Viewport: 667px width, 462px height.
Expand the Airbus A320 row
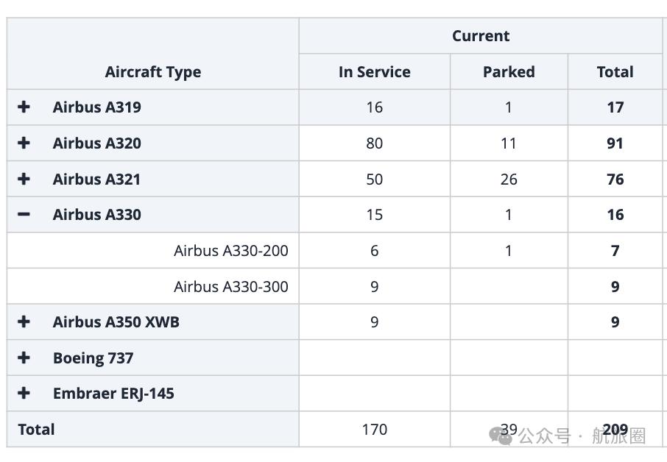tap(24, 143)
